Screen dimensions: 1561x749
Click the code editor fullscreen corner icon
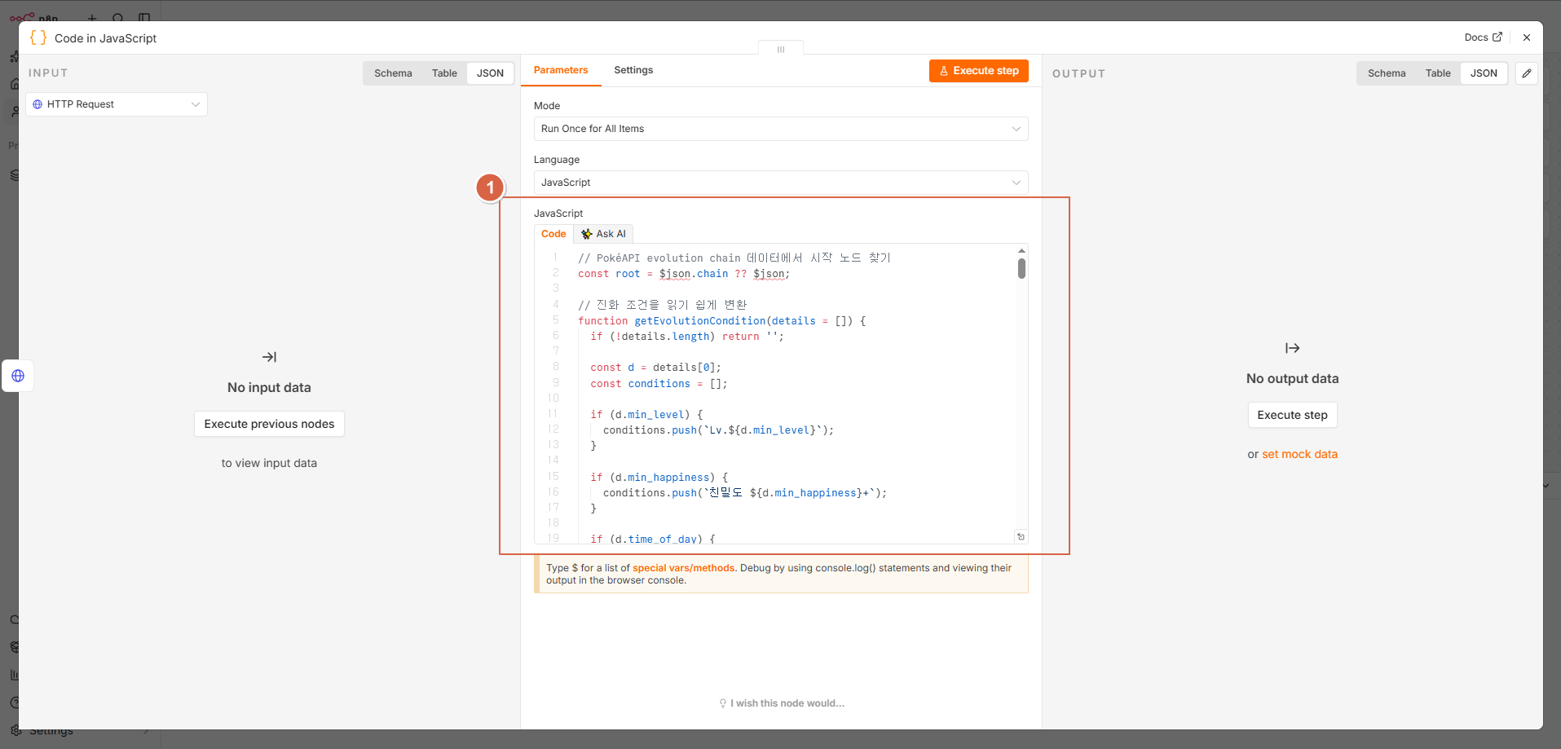point(1021,536)
